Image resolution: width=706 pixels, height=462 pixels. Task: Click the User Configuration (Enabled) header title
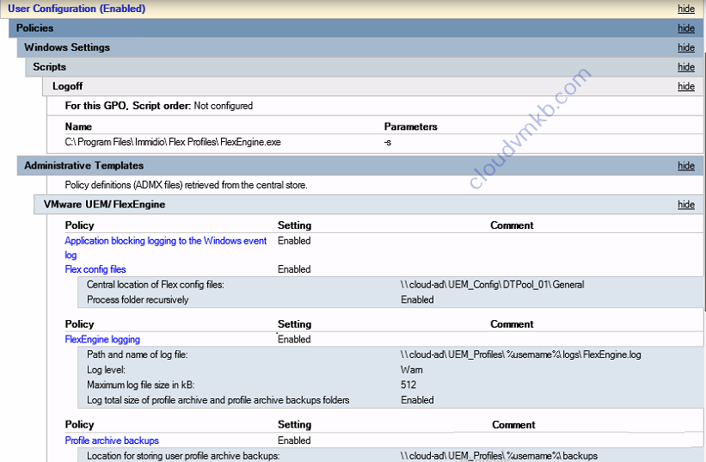tap(77, 9)
